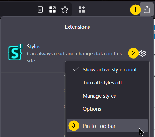155x137 pixels.
Task: Toggle Reader View page icon
Action: coord(40,9)
